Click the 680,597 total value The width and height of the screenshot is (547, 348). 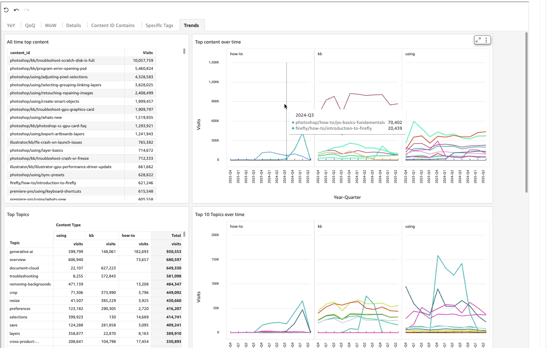(174, 260)
